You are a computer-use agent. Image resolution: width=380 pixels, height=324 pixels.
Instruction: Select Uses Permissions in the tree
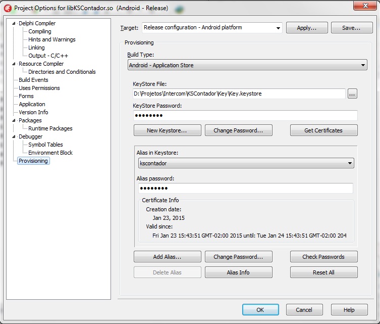coord(39,88)
